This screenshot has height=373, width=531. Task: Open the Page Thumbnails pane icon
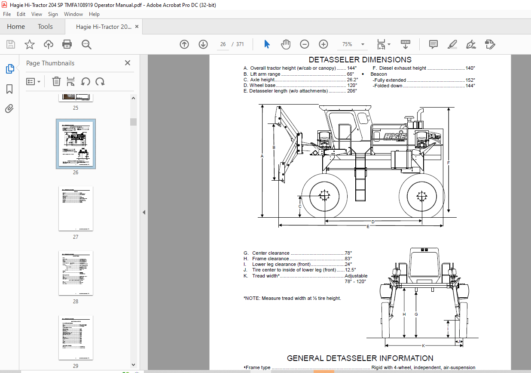click(x=9, y=69)
